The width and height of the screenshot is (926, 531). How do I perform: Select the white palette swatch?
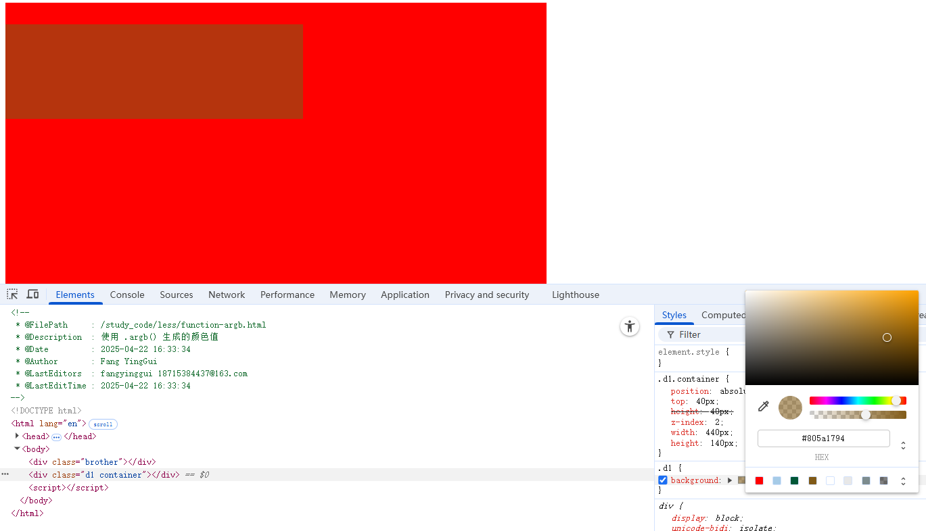tap(830, 481)
